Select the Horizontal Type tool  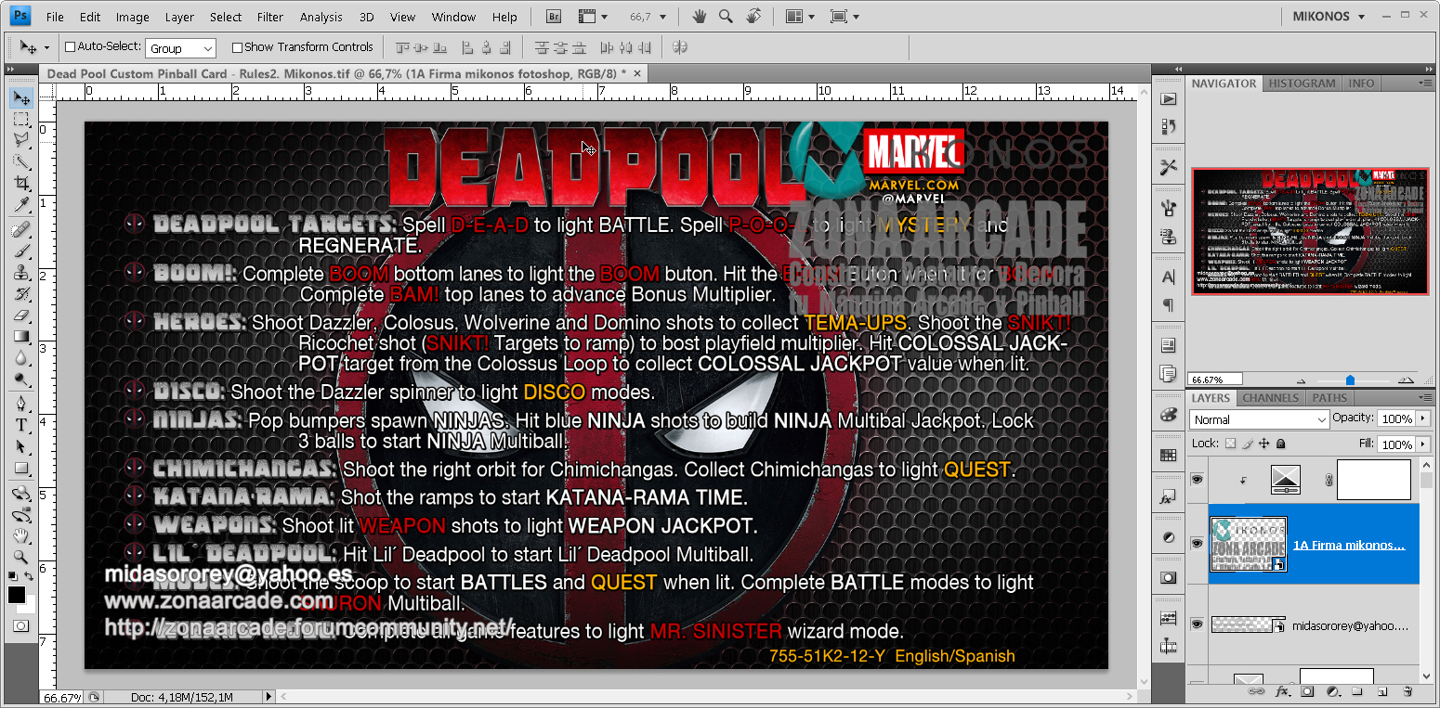pos(21,425)
